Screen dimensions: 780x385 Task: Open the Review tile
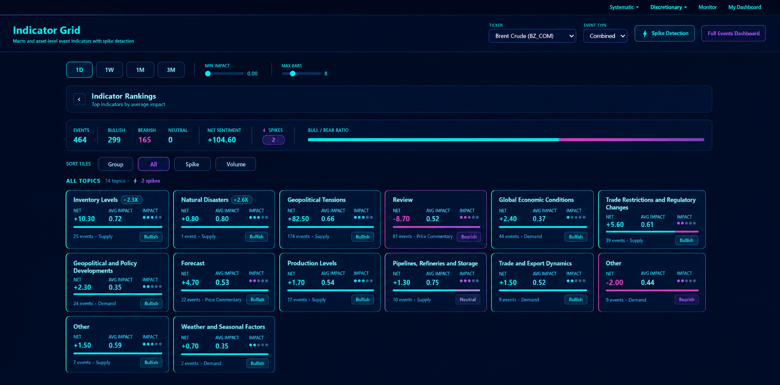point(436,219)
